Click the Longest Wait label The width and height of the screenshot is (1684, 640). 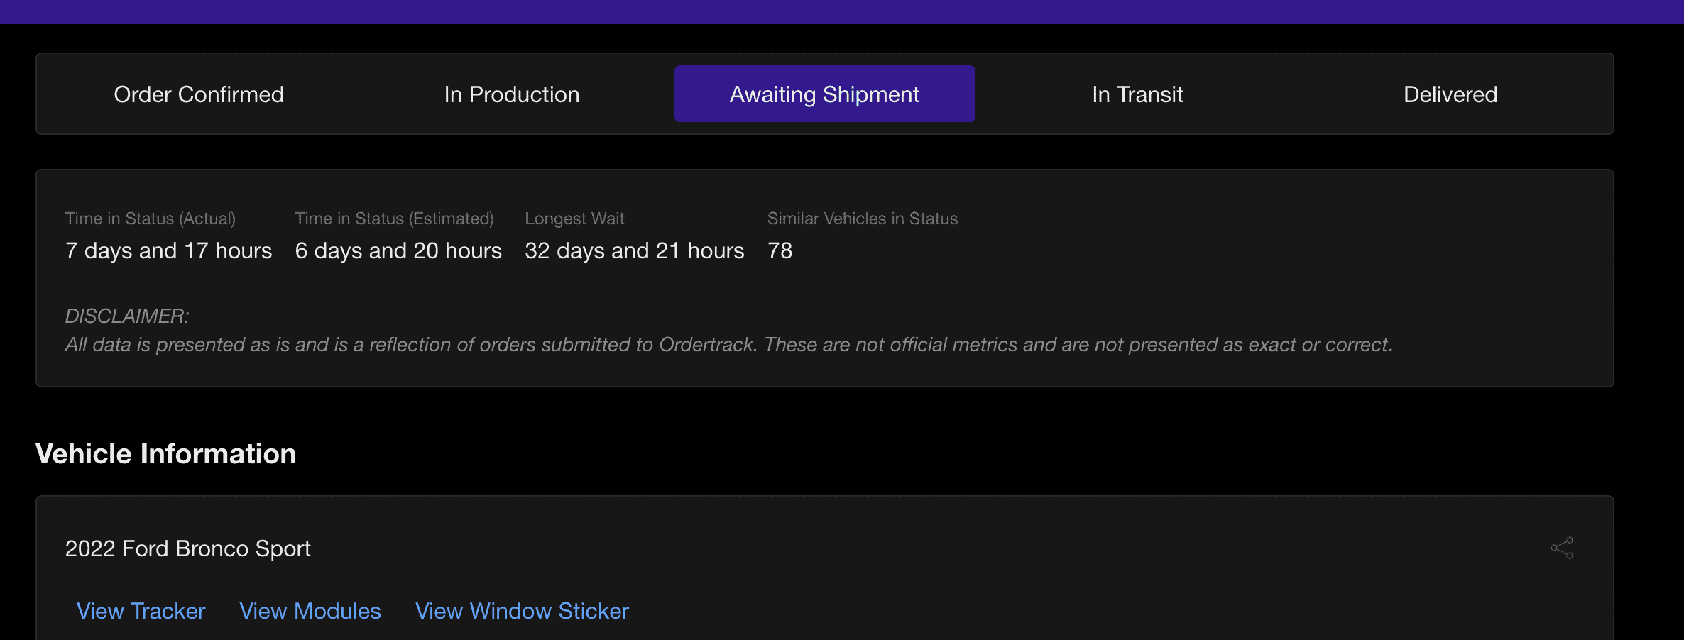[x=574, y=219]
